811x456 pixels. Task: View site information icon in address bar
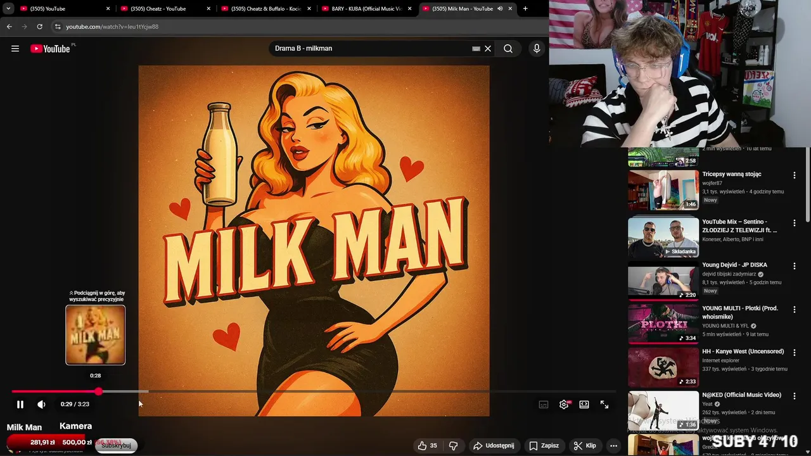pyautogui.click(x=58, y=27)
